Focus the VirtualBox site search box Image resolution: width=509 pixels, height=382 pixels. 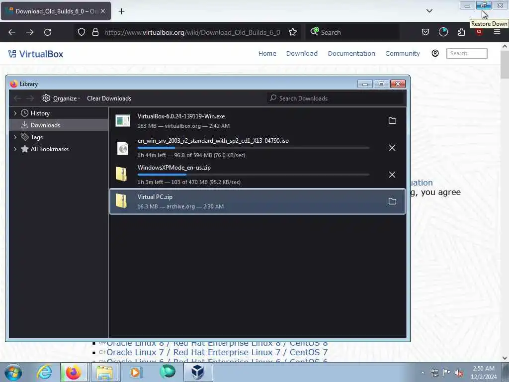coord(467,53)
